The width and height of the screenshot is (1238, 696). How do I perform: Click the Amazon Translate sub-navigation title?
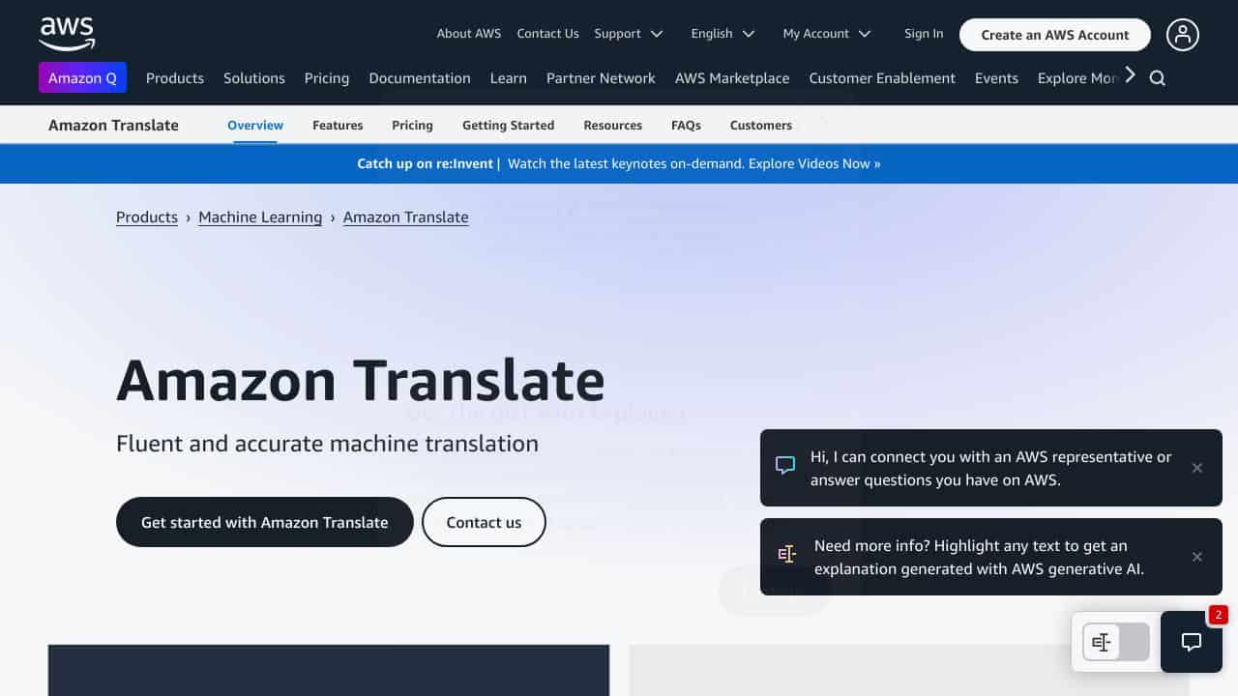click(x=113, y=125)
